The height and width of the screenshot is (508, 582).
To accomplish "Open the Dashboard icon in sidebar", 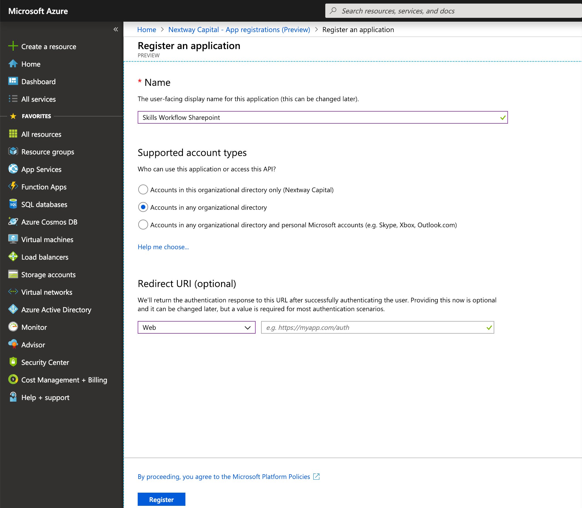I will click(x=13, y=81).
